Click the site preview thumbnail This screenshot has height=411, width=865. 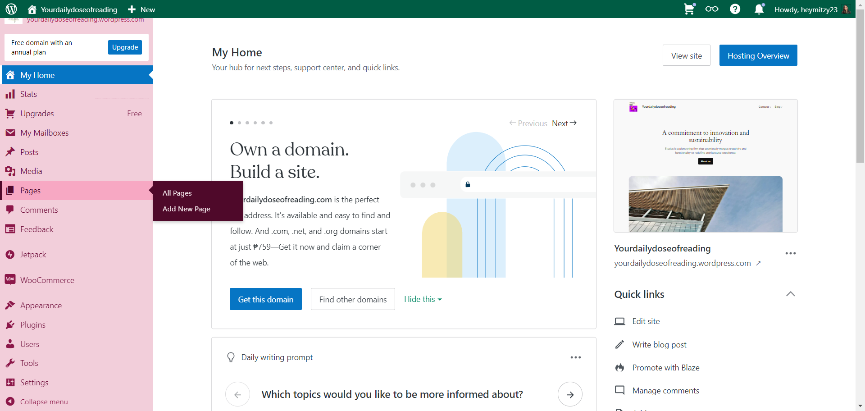pyautogui.click(x=706, y=166)
